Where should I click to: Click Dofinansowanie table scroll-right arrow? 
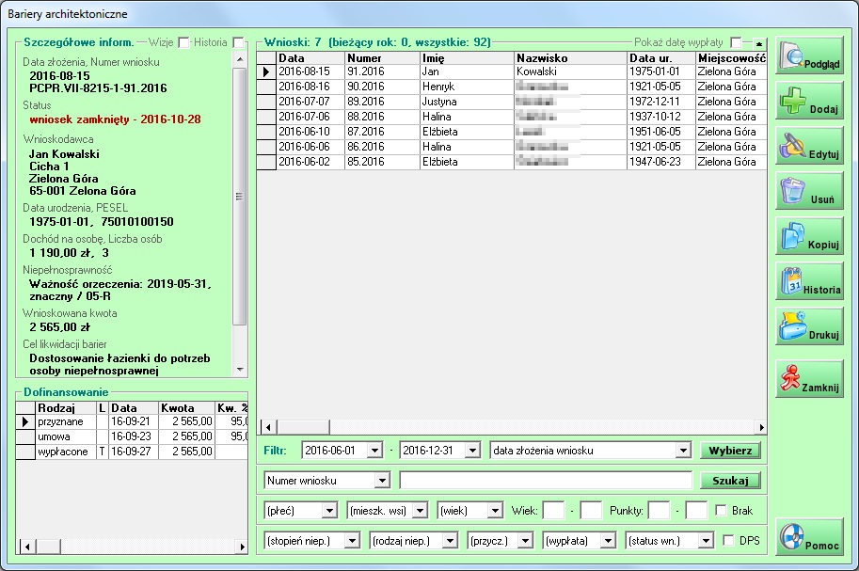pyautogui.click(x=242, y=546)
